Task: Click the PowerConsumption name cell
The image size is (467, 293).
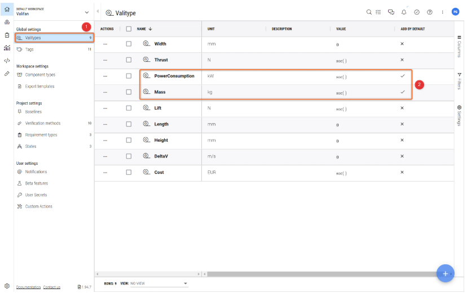Action: (x=174, y=76)
